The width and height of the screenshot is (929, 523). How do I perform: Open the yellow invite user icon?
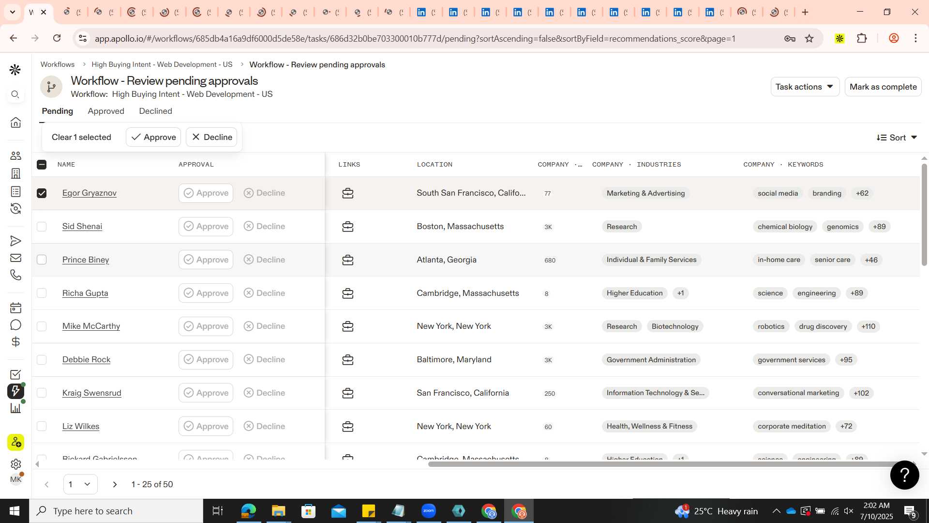pos(15,442)
